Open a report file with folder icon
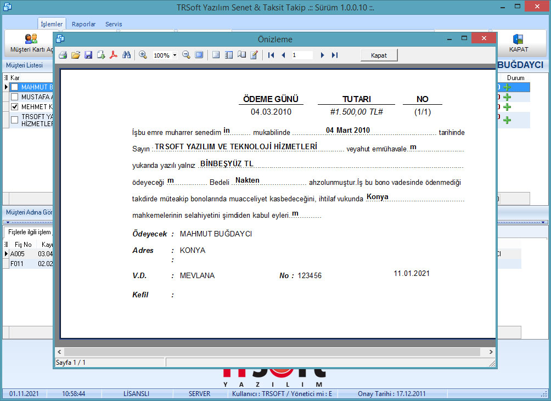 (x=76, y=55)
